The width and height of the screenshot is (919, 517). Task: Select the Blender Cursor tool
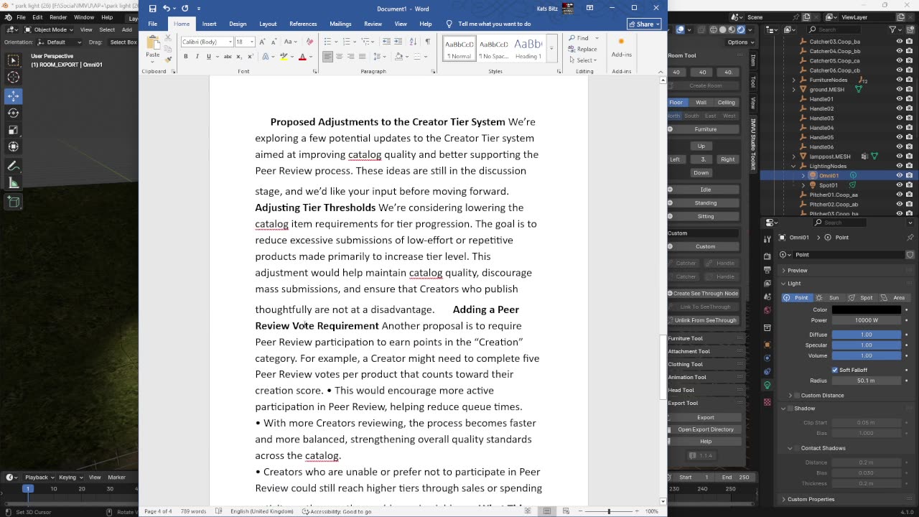tap(14, 78)
